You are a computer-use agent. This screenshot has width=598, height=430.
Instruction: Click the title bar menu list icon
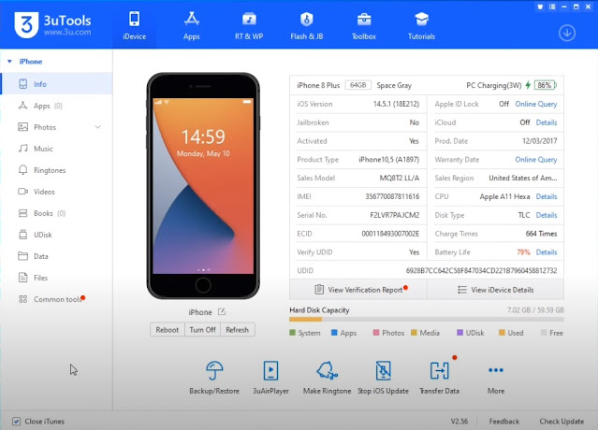click(552, 7)
